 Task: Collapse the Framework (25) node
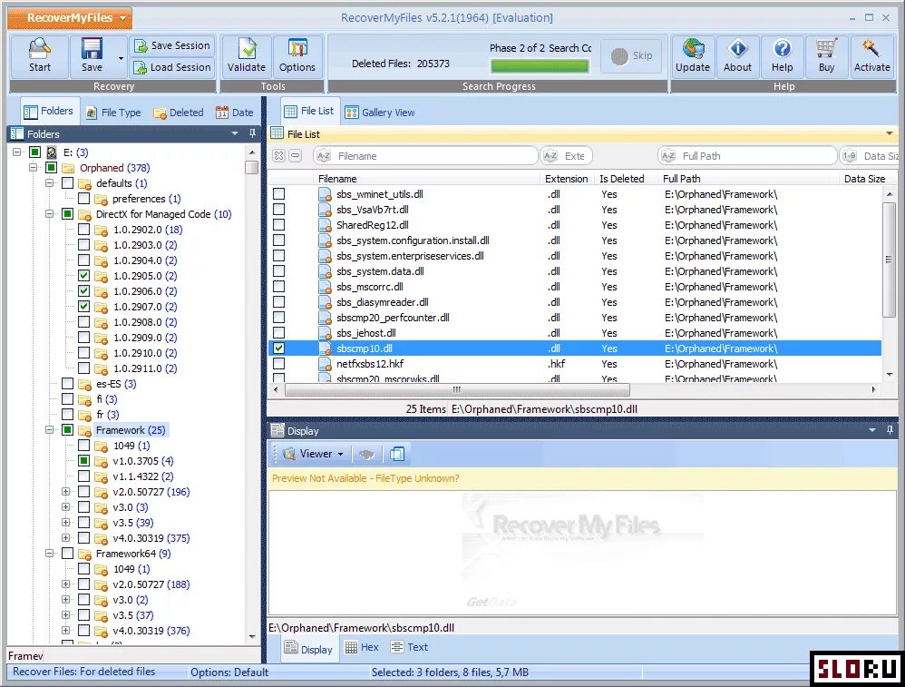tap(50, 430)
